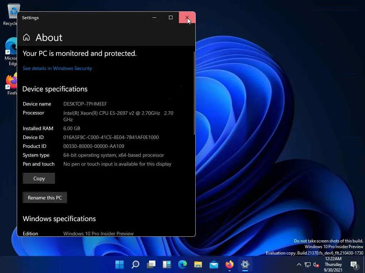Open the Widgets panel icon
This screenshot has width=365, height=273.
coord(167,264)
